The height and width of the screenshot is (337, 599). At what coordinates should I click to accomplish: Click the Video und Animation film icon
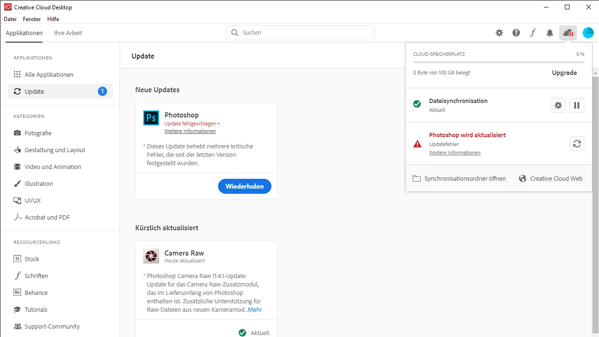[x=17, y=167]
